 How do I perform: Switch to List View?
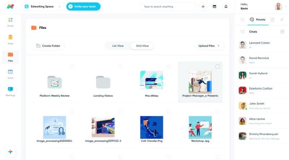[x=118, y=46]
